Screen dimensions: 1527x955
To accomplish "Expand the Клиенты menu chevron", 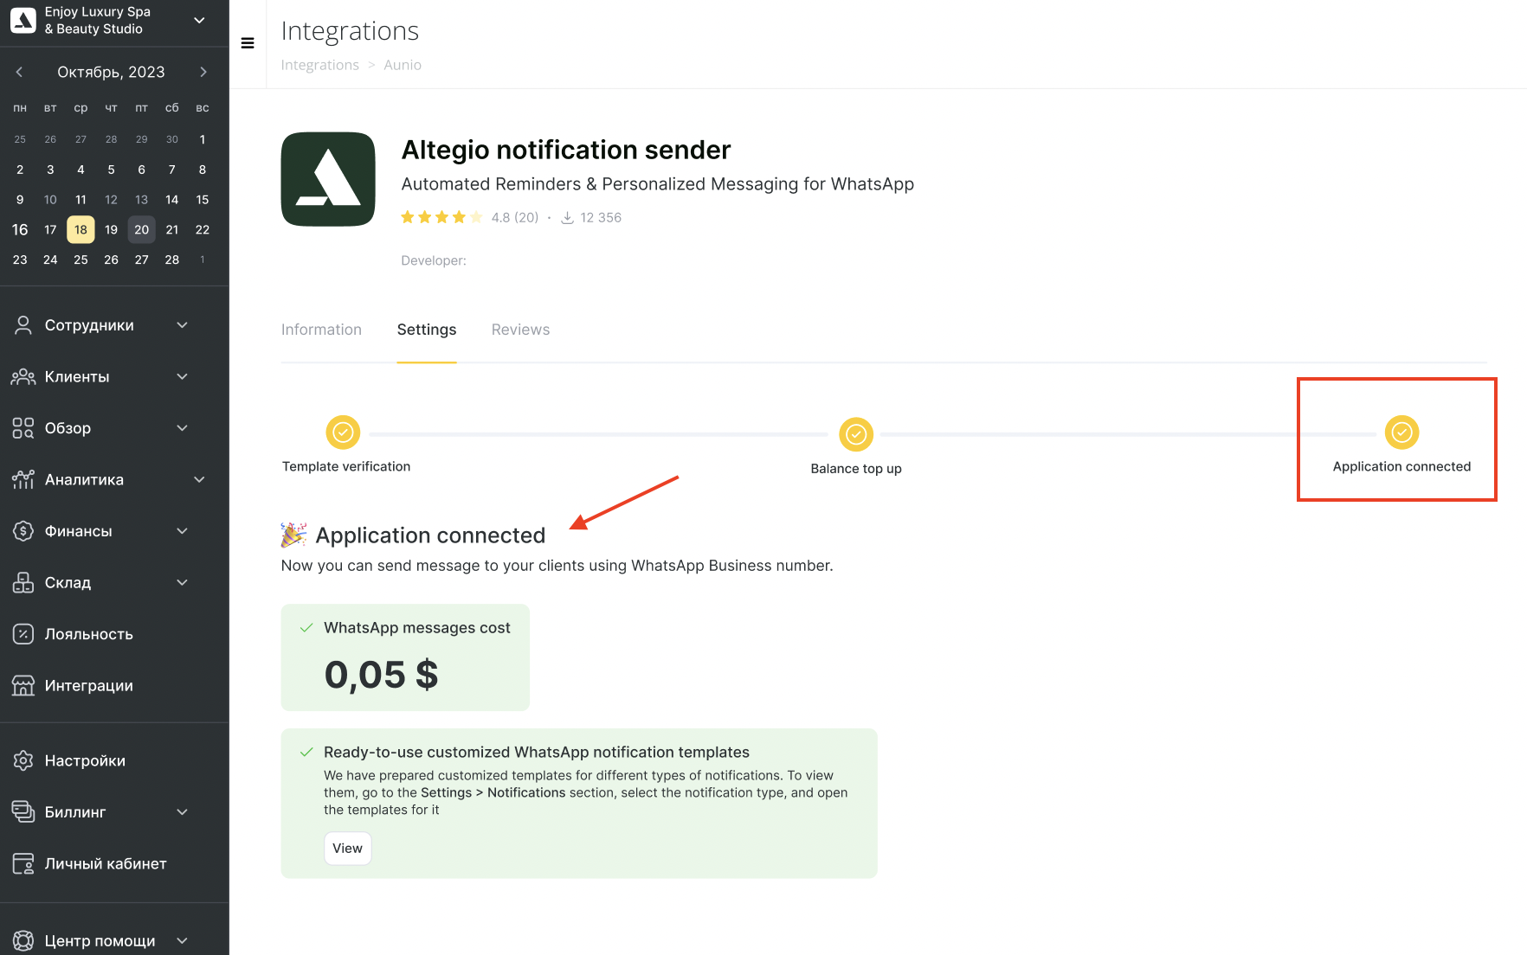I will [183, 377].
